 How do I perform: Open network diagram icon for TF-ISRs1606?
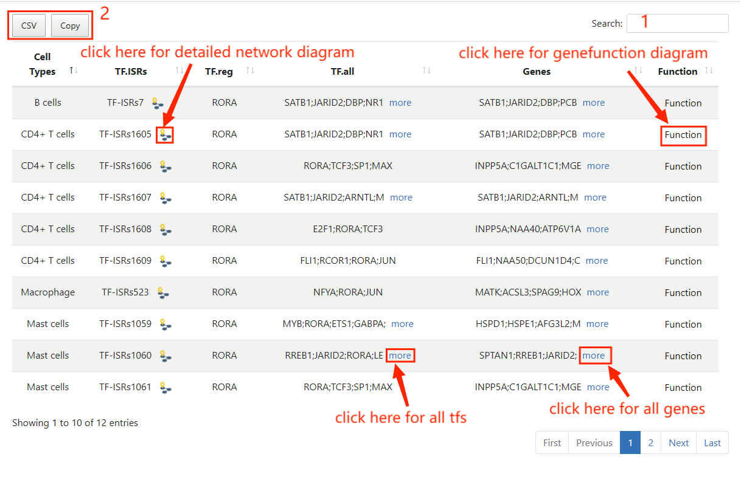coord(165,166)
